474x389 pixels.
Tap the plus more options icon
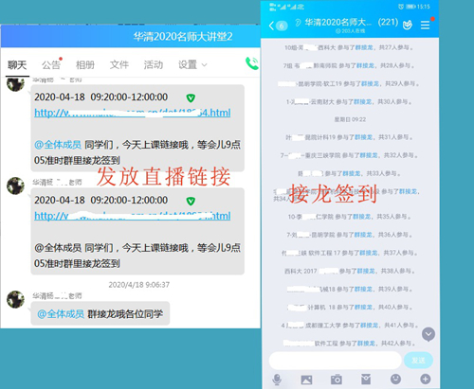426,379
